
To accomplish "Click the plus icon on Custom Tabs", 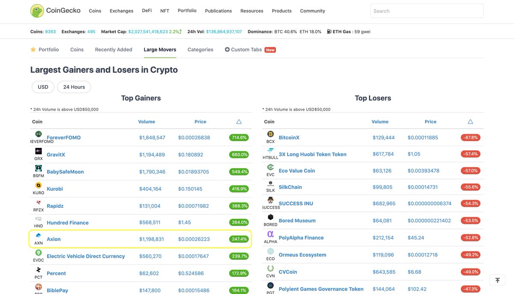I will tap(227, 49).
